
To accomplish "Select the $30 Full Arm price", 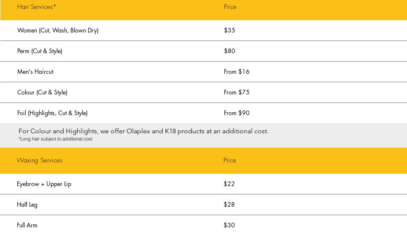I will (229, 225).
